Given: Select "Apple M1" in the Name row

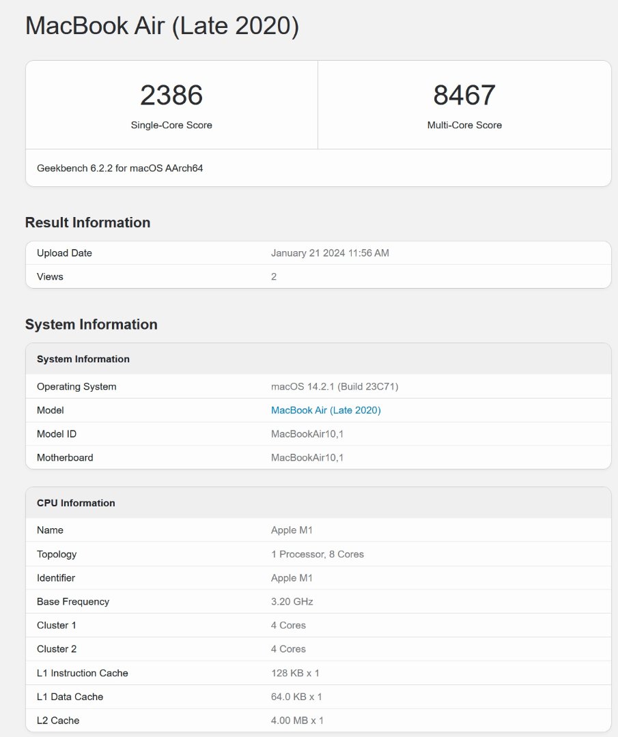Looking at the screenshot, I should (292, 530).
